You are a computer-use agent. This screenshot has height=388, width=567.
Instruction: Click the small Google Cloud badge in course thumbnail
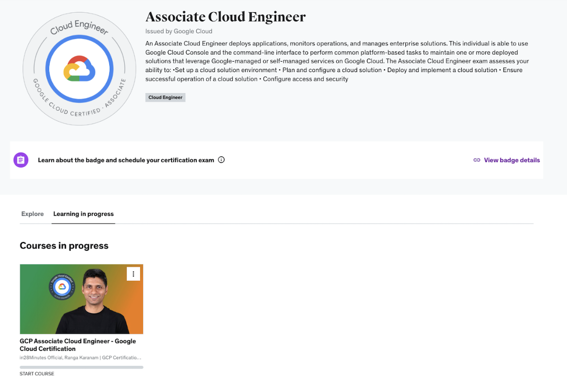tap(62, 286)
